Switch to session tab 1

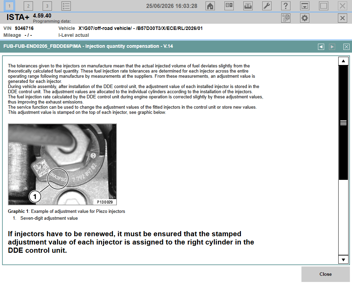point(9,6)
